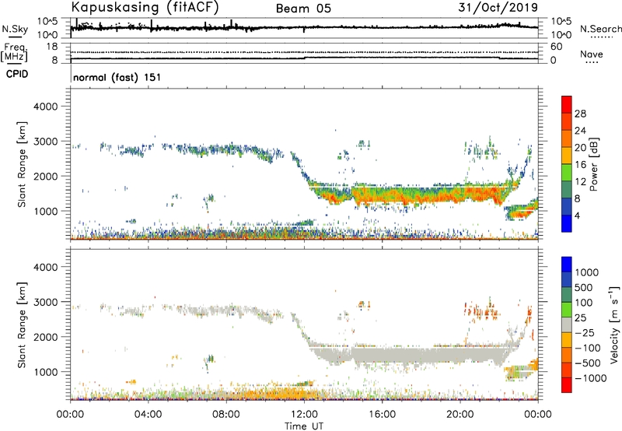
Task: Select the N.Sky legend label
Action: [x=15, y=29]
